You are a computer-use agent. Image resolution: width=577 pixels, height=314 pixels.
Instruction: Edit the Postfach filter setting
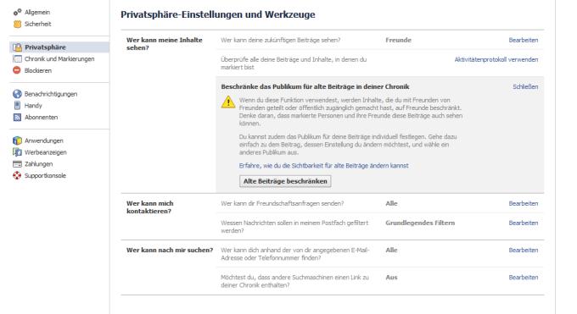point(524,223)
